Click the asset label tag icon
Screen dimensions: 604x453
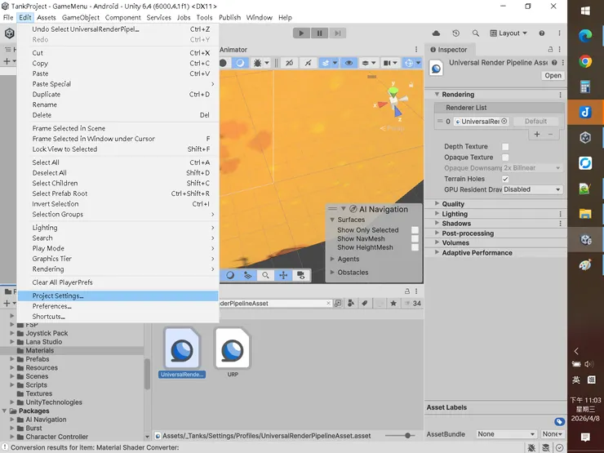(x=559, y=422)
